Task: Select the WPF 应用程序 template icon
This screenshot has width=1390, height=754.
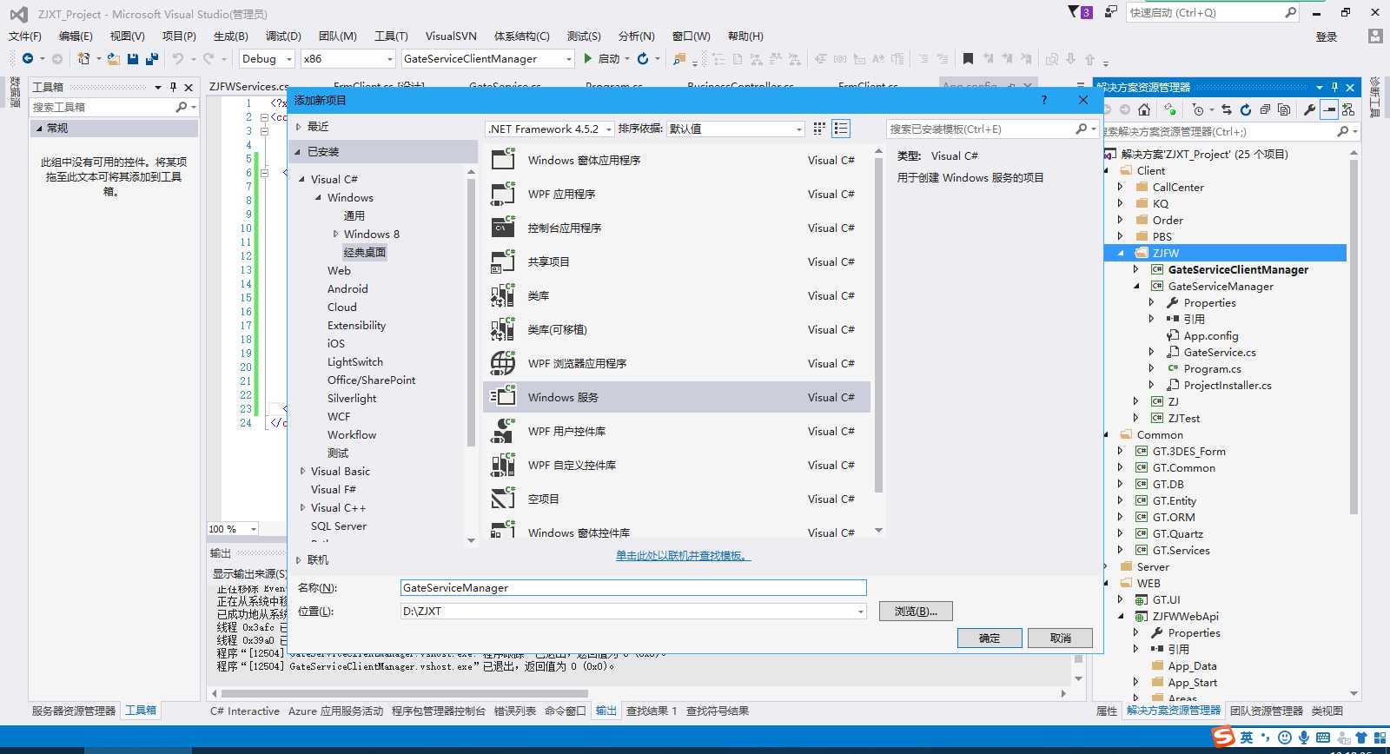Action: pos(503,194)
